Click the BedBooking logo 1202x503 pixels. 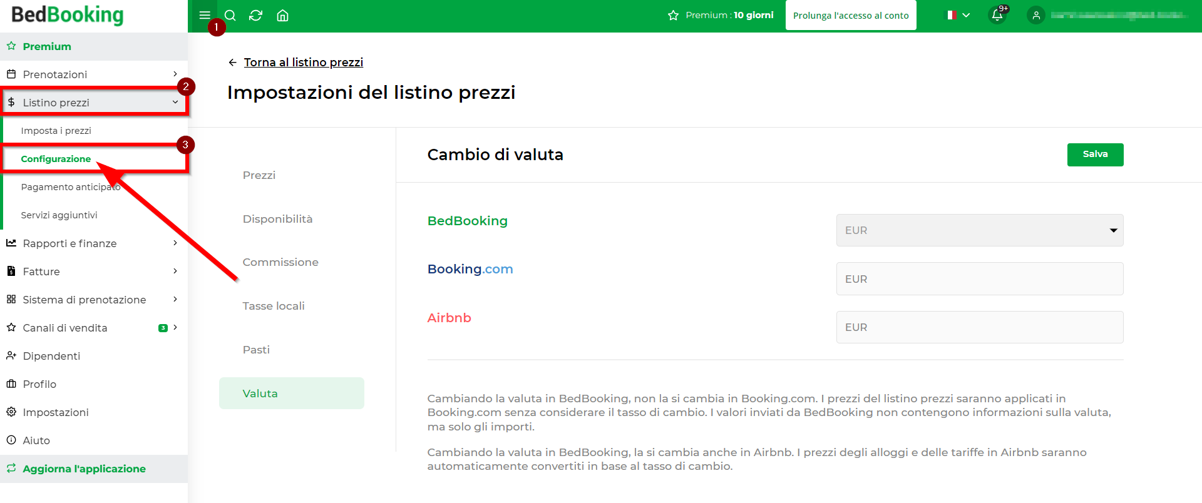click(x=68, y=15)
